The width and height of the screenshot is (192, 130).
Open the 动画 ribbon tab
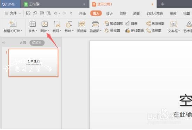pyautogui.click(x=136, y=13)
